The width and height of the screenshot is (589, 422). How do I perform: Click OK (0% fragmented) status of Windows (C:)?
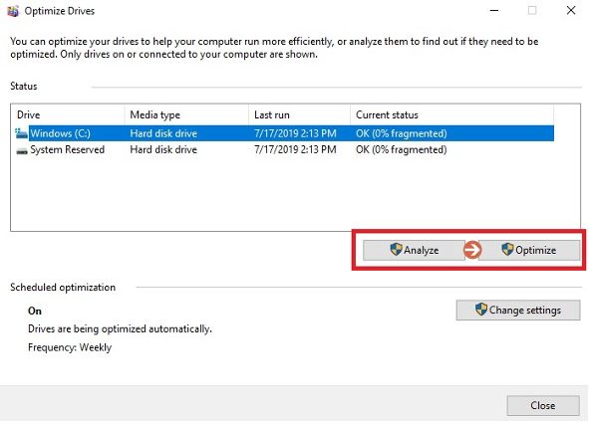coord(402,133)
